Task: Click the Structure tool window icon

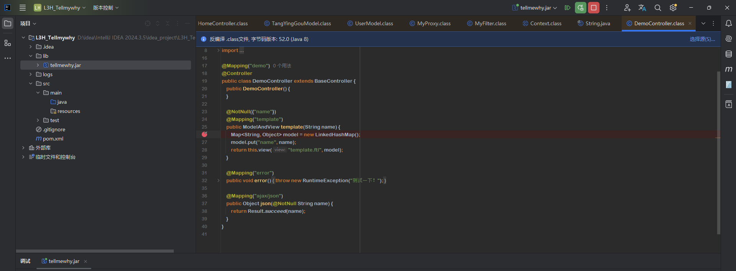Action: coord(8,43)
